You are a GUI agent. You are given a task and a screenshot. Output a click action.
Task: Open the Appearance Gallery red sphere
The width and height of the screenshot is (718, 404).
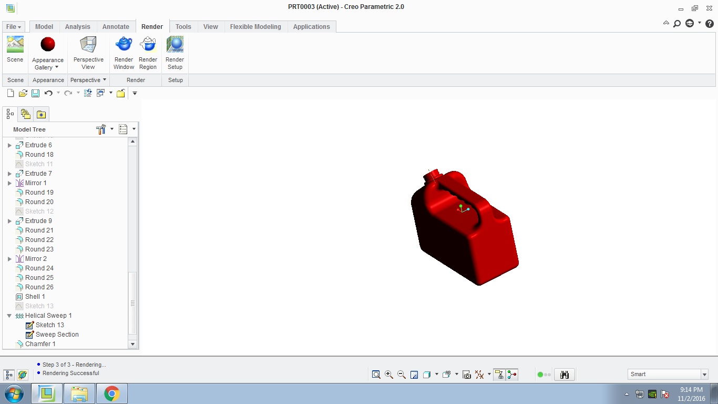[47, 44]
